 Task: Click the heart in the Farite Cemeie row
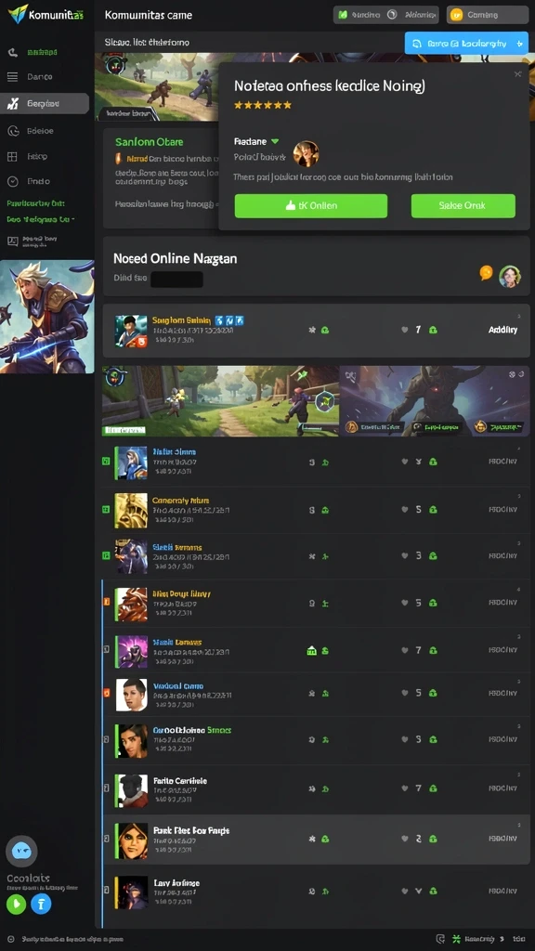pos(405,788)
